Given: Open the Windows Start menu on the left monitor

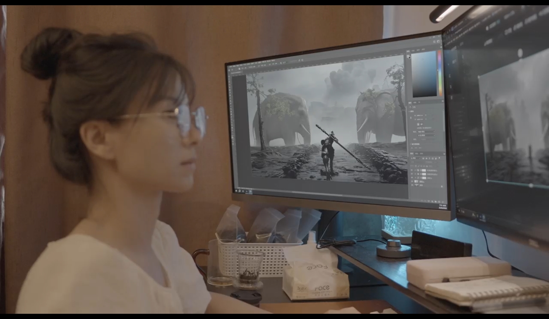Looking at the screenshot, I should pos(236,191).
